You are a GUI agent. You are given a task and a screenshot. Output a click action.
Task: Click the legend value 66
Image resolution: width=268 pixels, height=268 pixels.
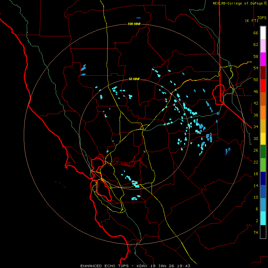click(256, 33)
